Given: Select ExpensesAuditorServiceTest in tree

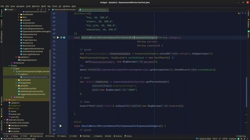Looking at the screenshot, I should click(x=34, y=77).
